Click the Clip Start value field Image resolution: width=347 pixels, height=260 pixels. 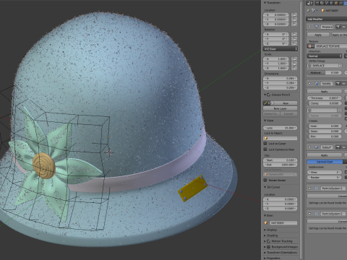(x=280, y=160)
